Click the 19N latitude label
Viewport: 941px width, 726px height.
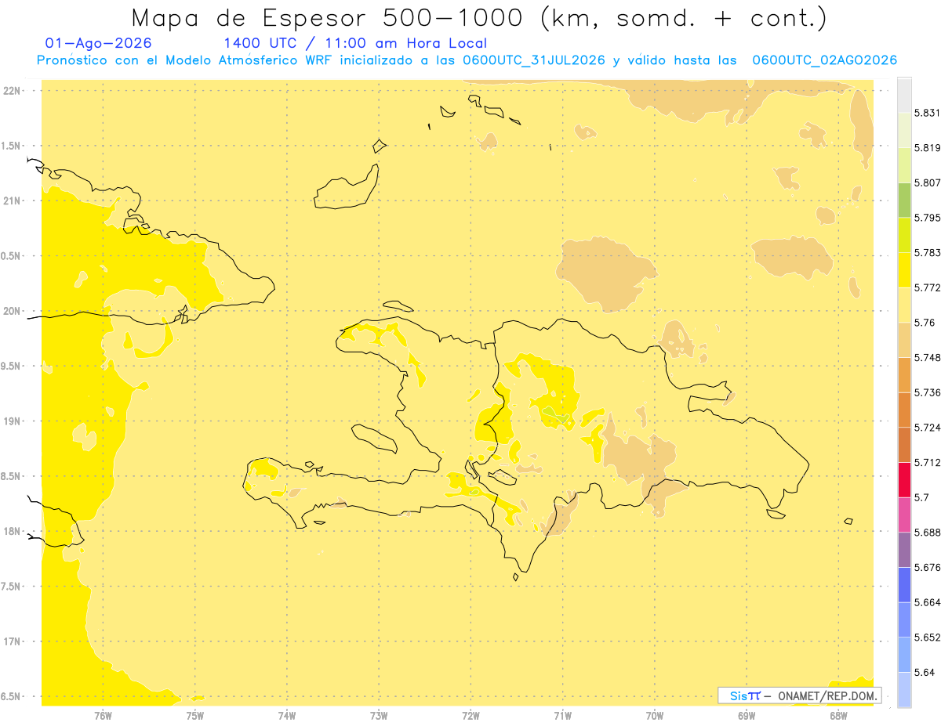click(x=12, y=421)
